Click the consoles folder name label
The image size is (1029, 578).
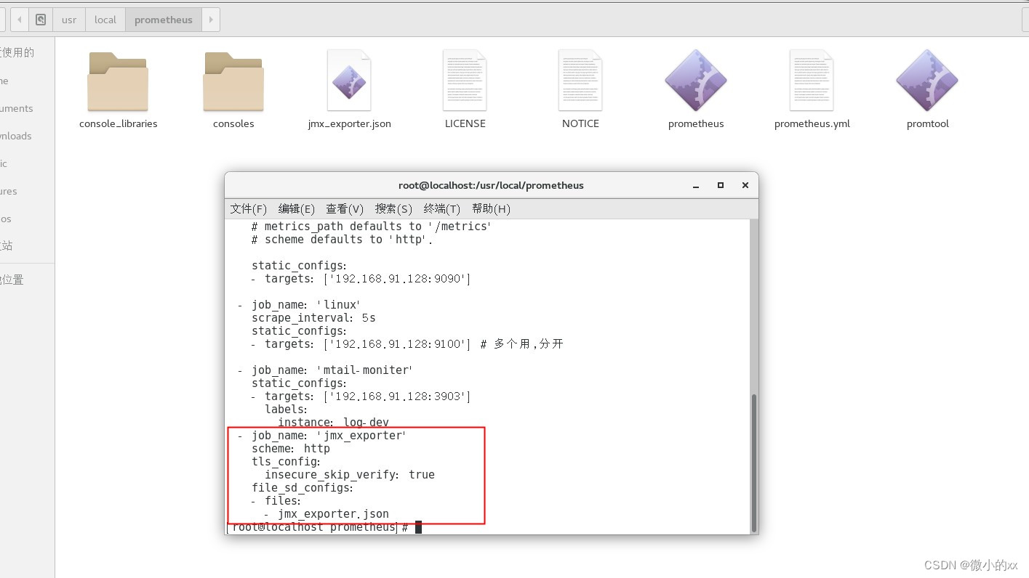(233, 123)
